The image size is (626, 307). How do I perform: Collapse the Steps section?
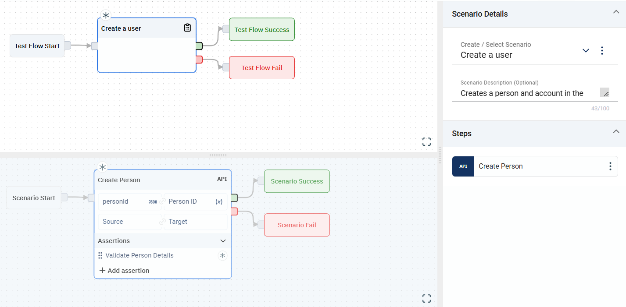coord(616,132)
